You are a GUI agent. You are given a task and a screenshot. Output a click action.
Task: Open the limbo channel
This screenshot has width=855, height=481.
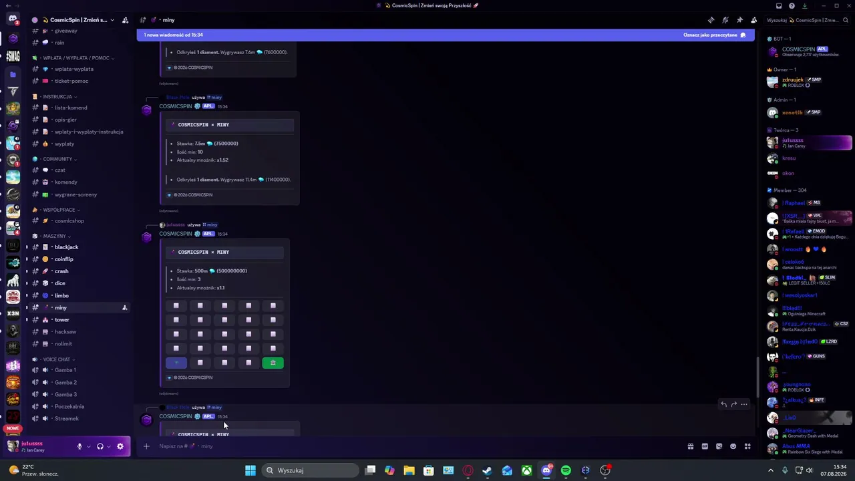pyautogui.click(x=79, y=295)
